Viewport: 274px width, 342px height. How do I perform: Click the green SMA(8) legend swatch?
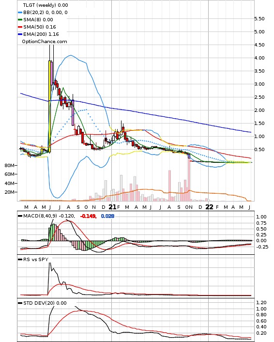[x=20, y=20]
